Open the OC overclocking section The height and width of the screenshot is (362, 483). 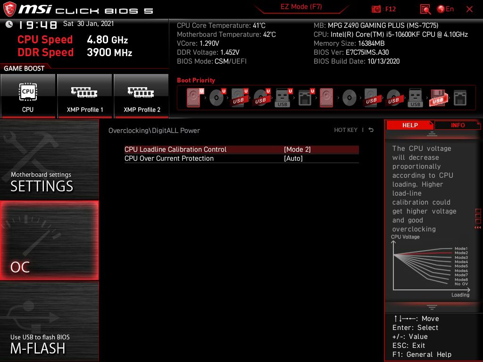tap(49, 240)
